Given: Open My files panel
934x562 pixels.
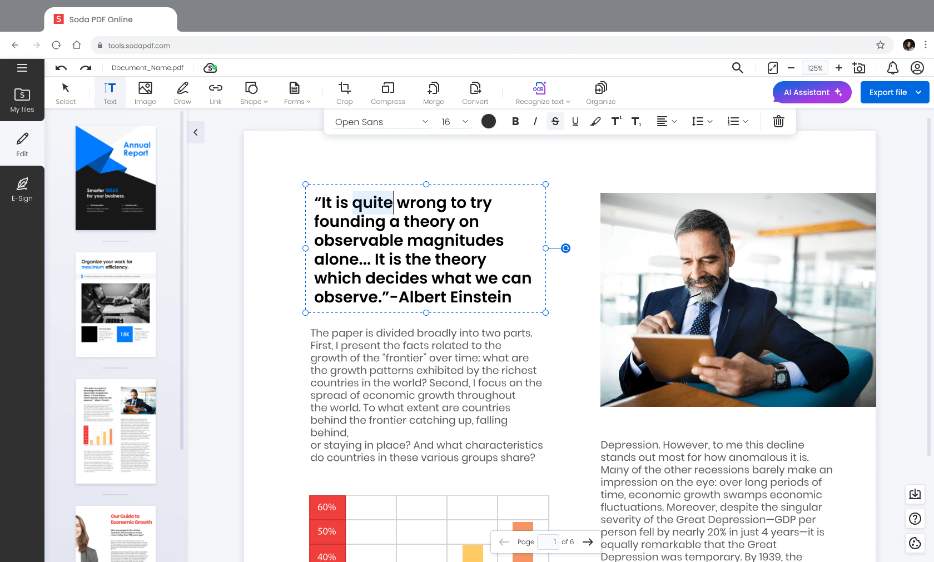Looking at the screenshot, I should (x=22, y=100).
